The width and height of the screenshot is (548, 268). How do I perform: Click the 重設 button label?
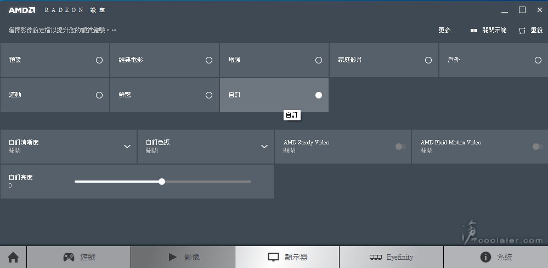(536, 30)
